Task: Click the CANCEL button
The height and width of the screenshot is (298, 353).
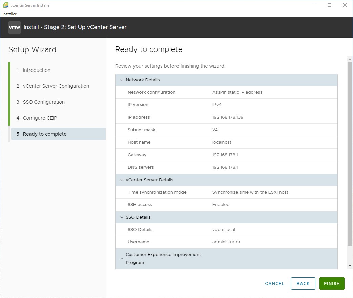Action: (x=274, y=283)
